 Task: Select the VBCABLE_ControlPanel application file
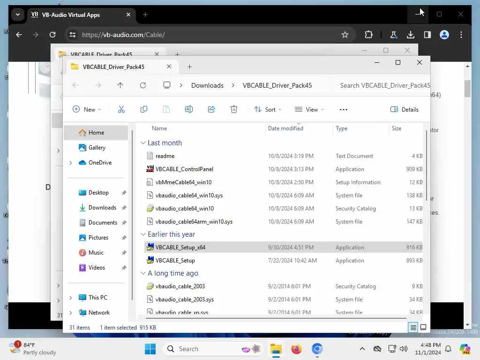(x=283, y=169)
